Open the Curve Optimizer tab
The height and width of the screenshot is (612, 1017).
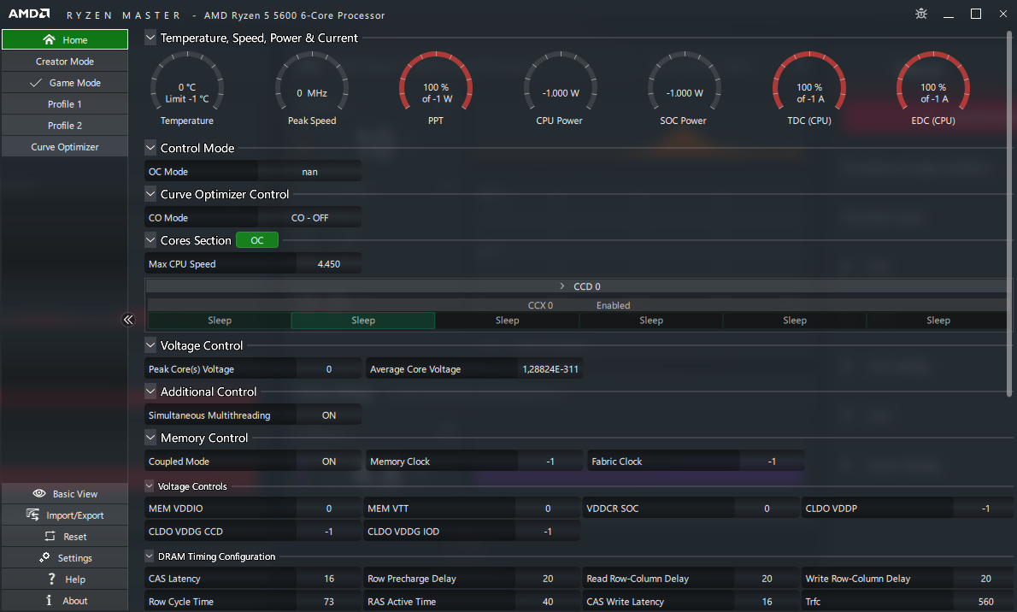[65, 147]
